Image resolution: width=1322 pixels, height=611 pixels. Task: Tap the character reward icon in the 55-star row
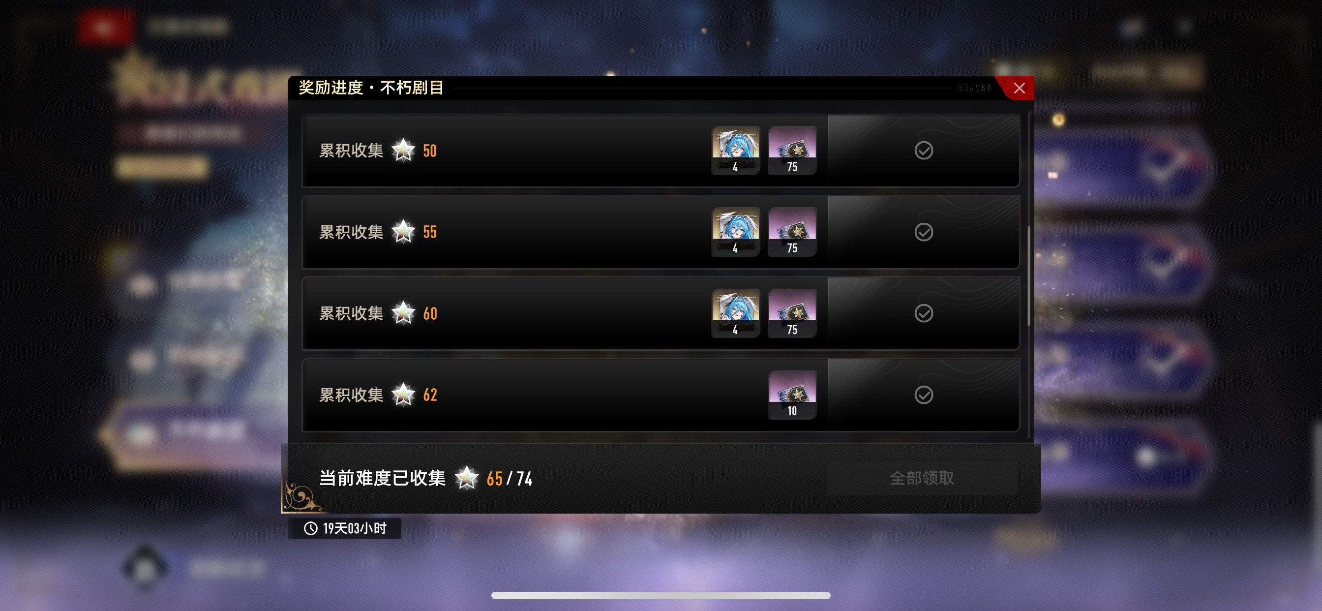[x=735, y=232]
